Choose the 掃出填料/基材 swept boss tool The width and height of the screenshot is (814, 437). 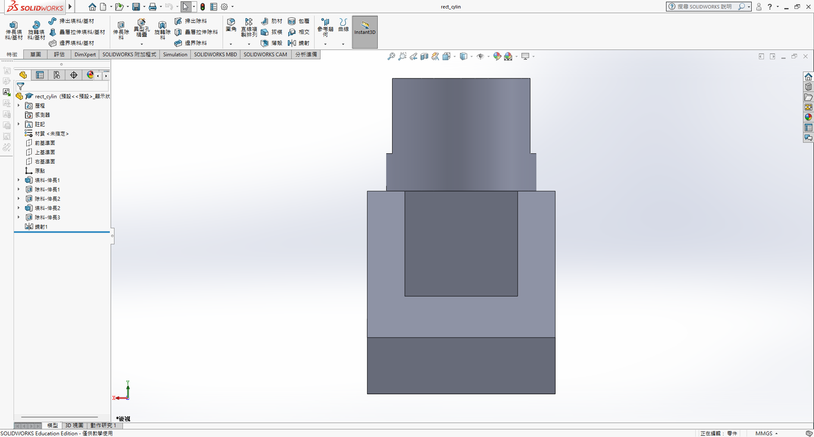71,21
